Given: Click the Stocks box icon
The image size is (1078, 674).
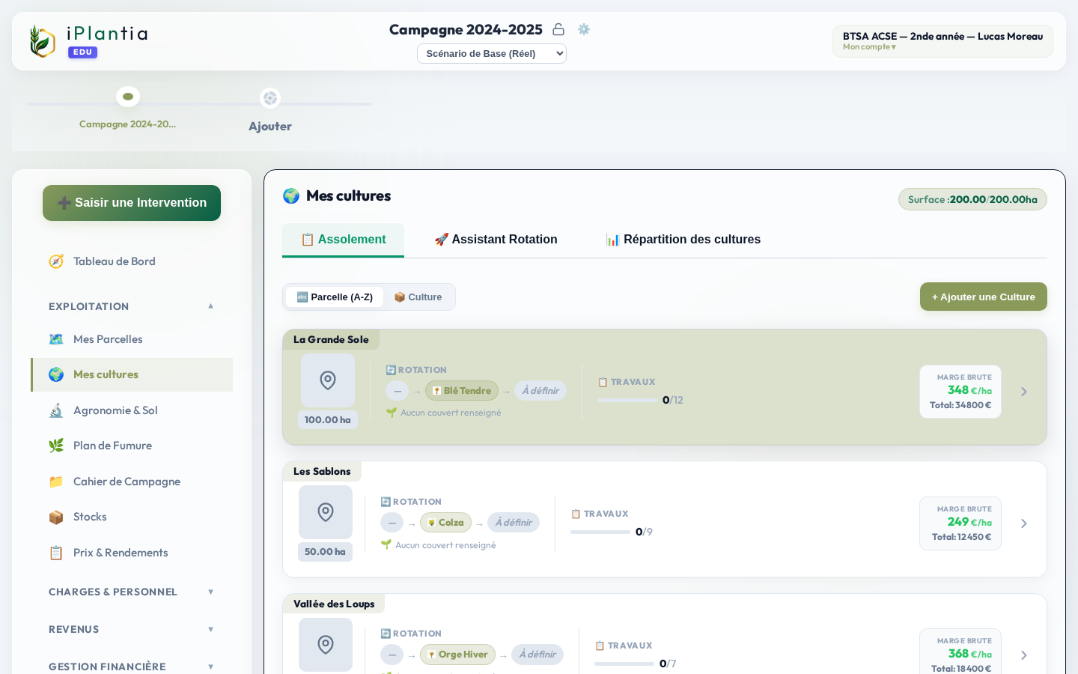Looking at the screenshot, I should pos(56,517).
